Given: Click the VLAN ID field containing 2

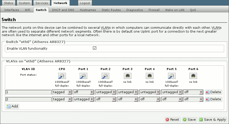Looking at the screenshot, I should pyautogui.click(x=29, y=99).
